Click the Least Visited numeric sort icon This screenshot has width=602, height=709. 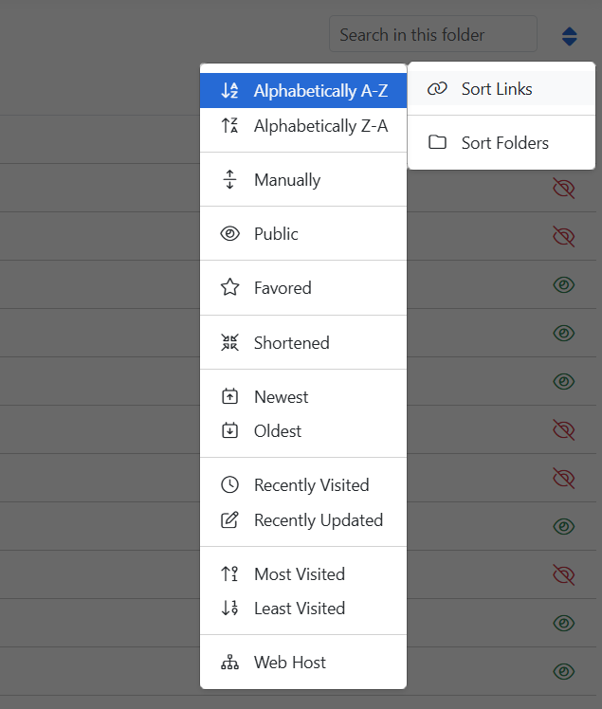[x=229, y=608]
